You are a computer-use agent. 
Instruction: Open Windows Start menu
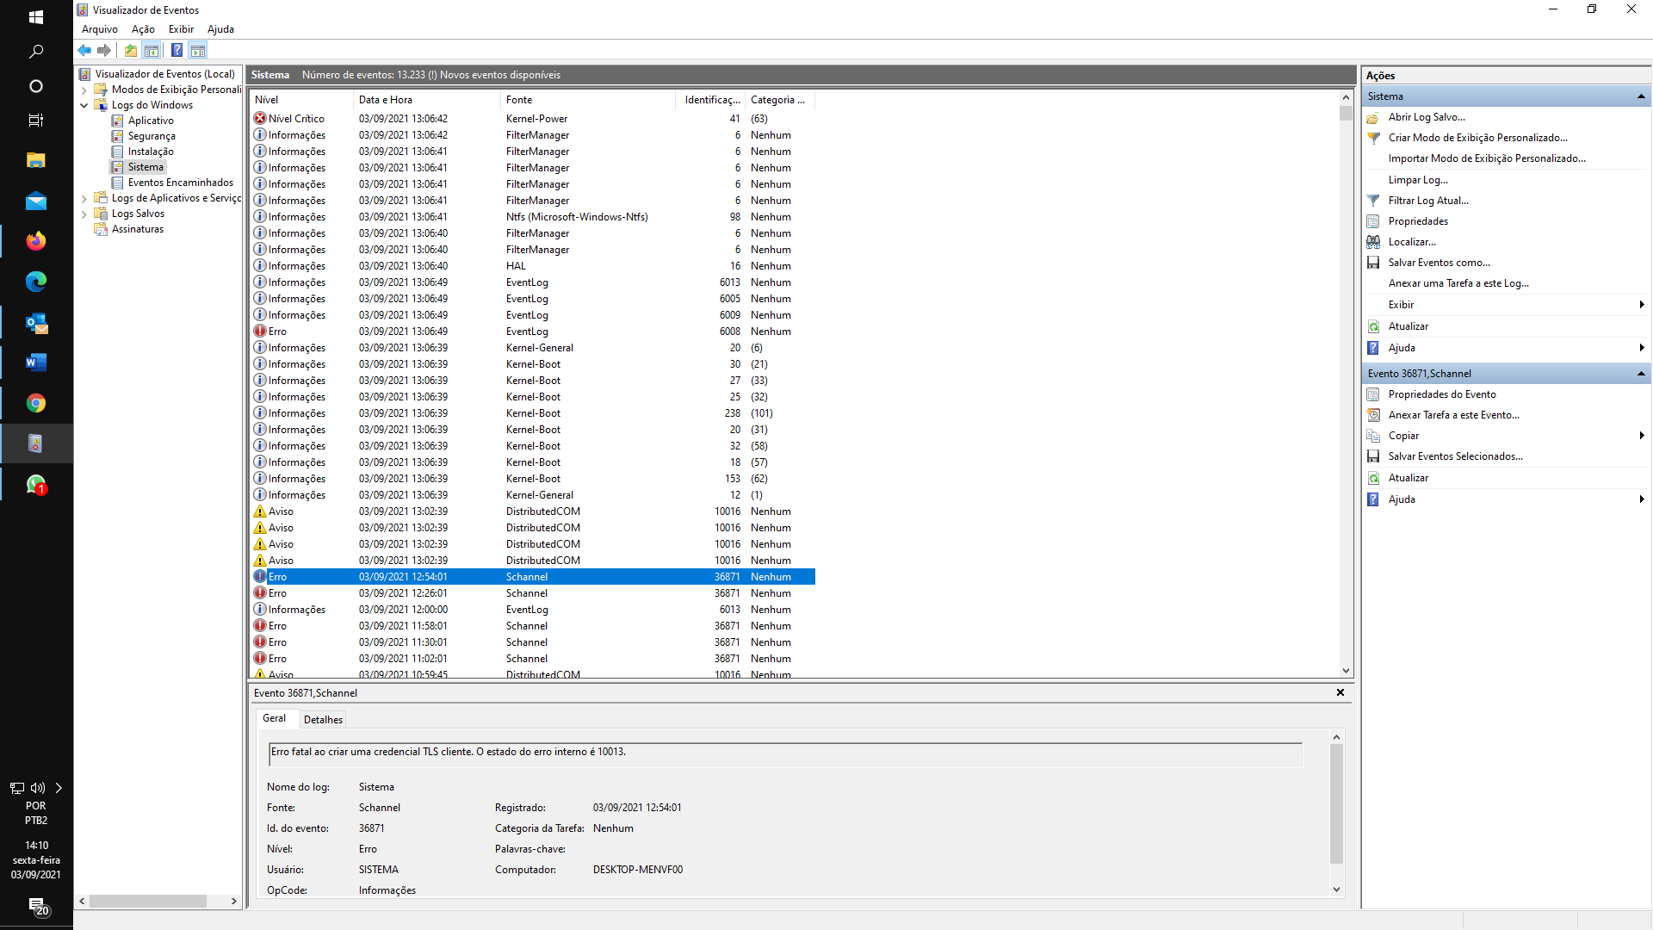point(36,16)
